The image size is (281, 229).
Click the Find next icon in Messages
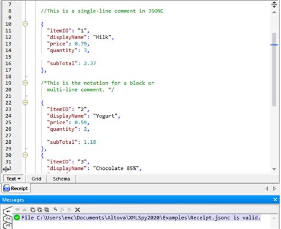pyautogui.click(x=69, y=209)
